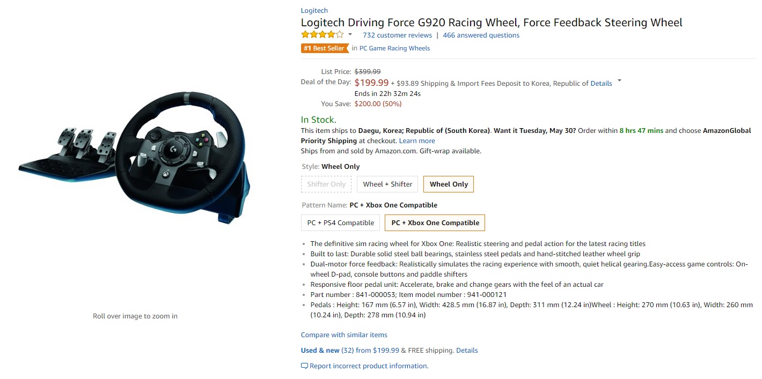Image resolution: width=762 pixels, height=379 pixels.
Task: Select PC + Xbox One Compatible pattern
Action: 435,222
